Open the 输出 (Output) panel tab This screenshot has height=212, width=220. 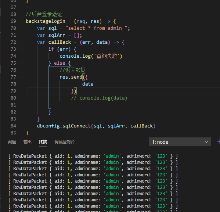tap(27, 142)
